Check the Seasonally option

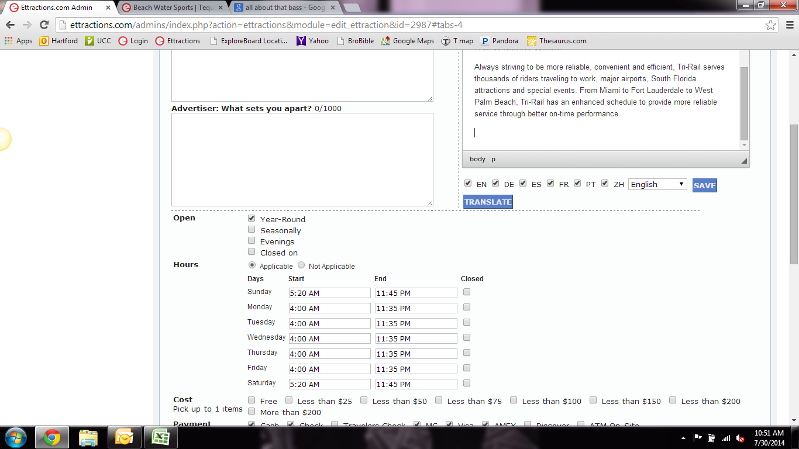coord(252,230)
